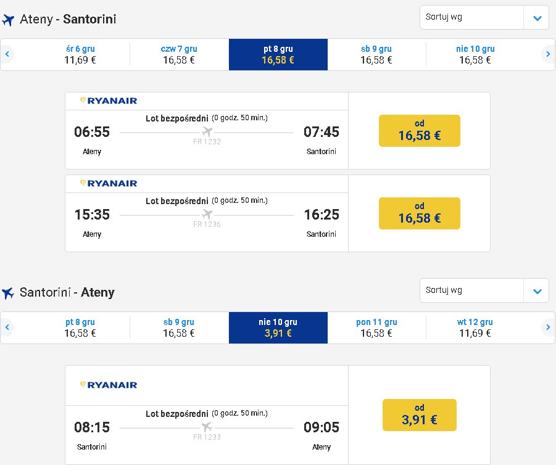The image size is (556, 465).
Task: Choose the 15:35 flight price 16,58 € button
Action: click(420, 213)
